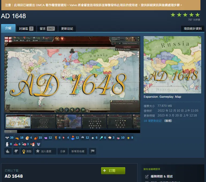The image size is (206, 182).
Task: Switch to the 介紹 tab
Action: (x=8, y=28)
